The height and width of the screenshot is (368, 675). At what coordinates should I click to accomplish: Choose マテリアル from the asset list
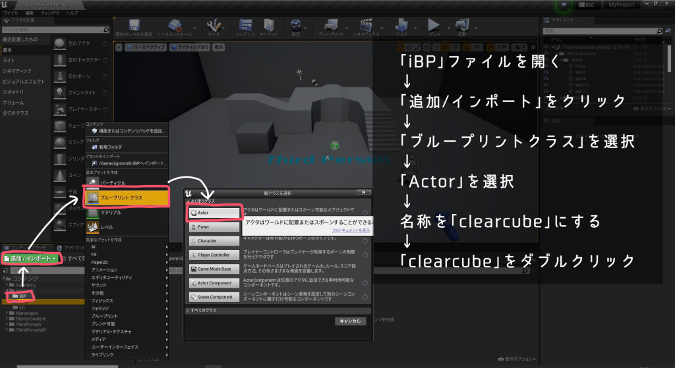[111, 213]
